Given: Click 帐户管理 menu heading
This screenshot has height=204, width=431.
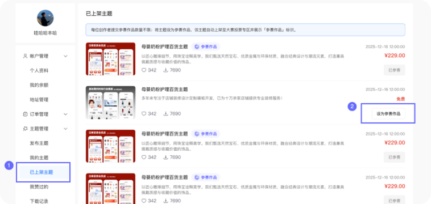Looking at the screenshot, I should tap(39, 56).
